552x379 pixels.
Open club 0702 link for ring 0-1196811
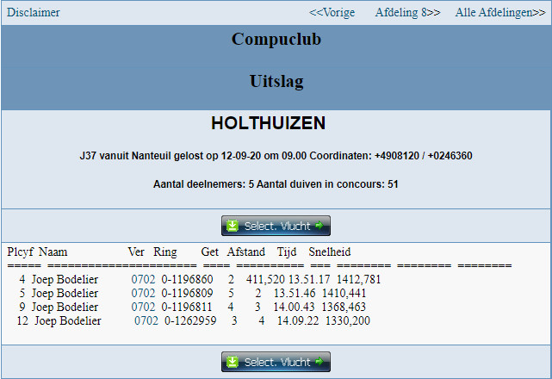click(x=143, y=307)
